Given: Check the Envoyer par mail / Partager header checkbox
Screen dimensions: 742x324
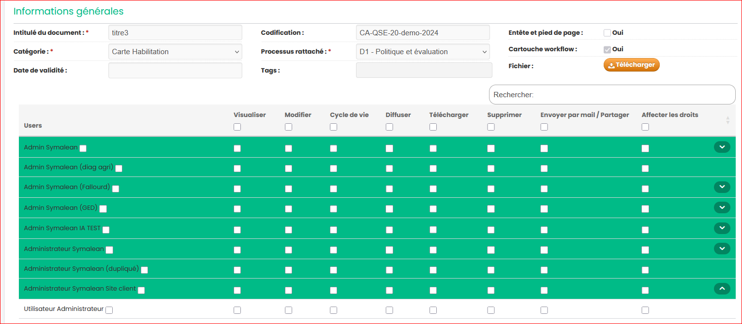Looking at the screenshot, I should pos(544,127).
